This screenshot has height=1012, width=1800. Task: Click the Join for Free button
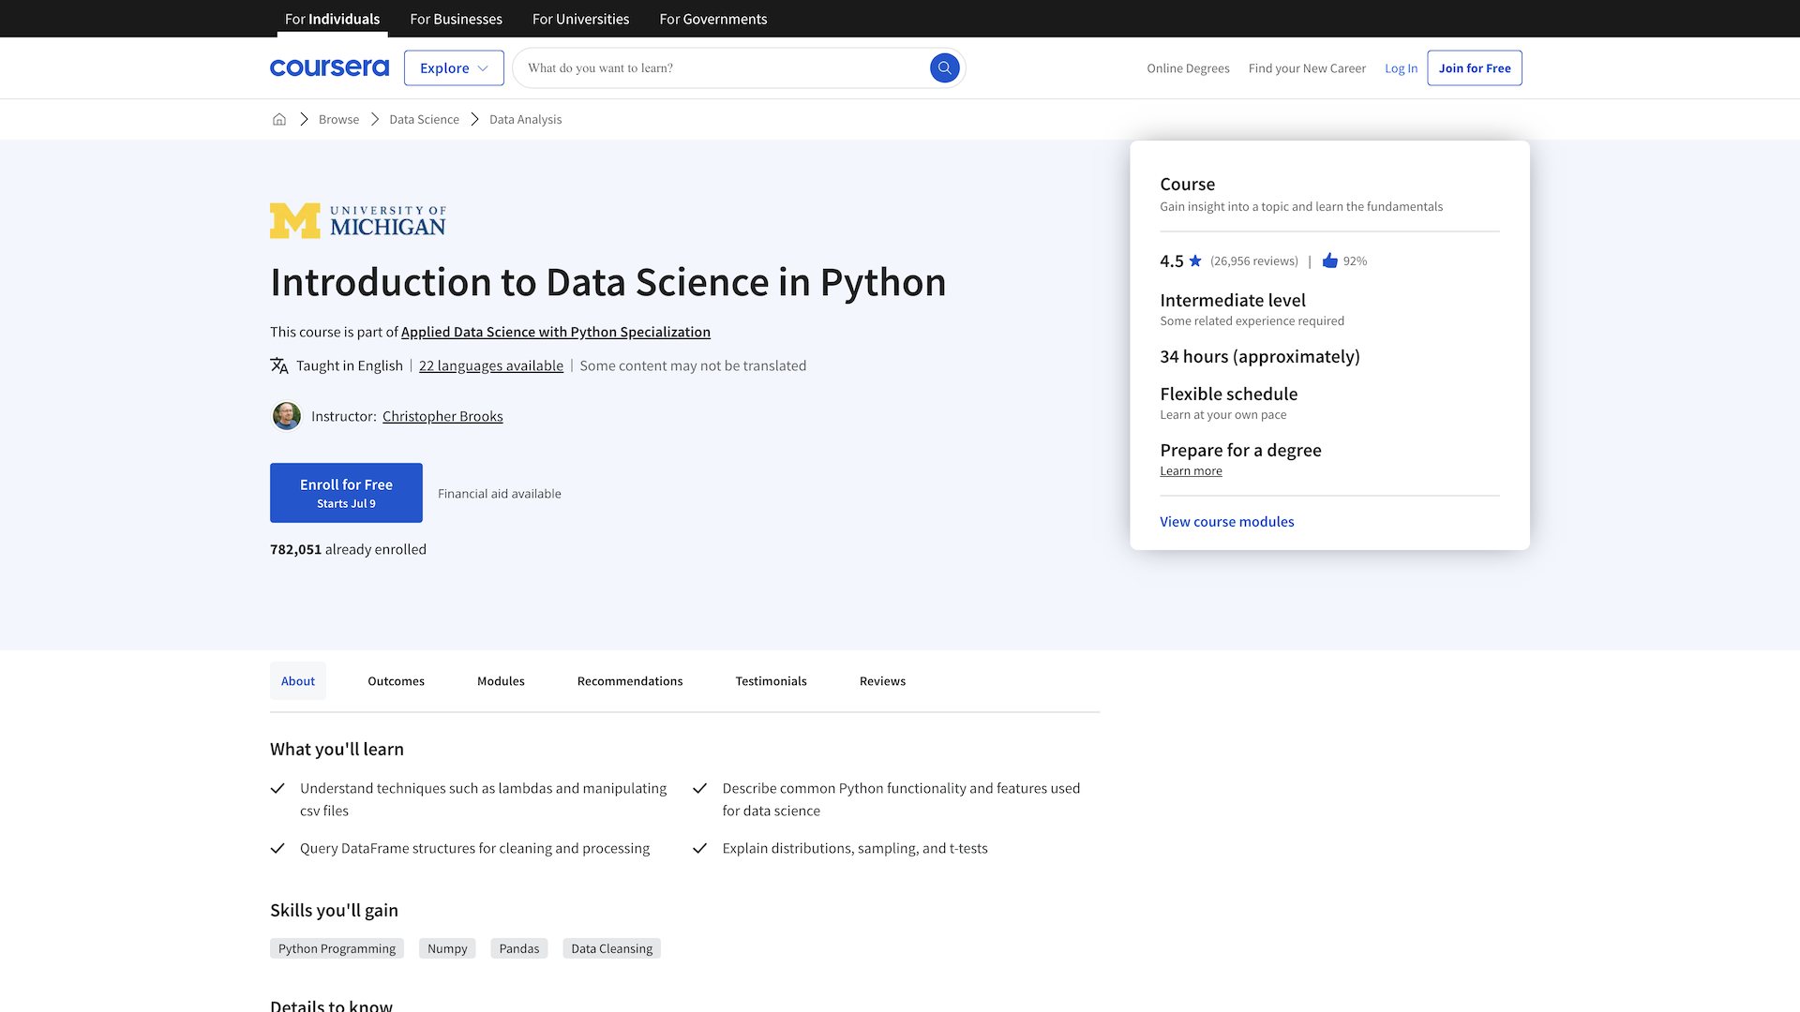point(1475,67)
